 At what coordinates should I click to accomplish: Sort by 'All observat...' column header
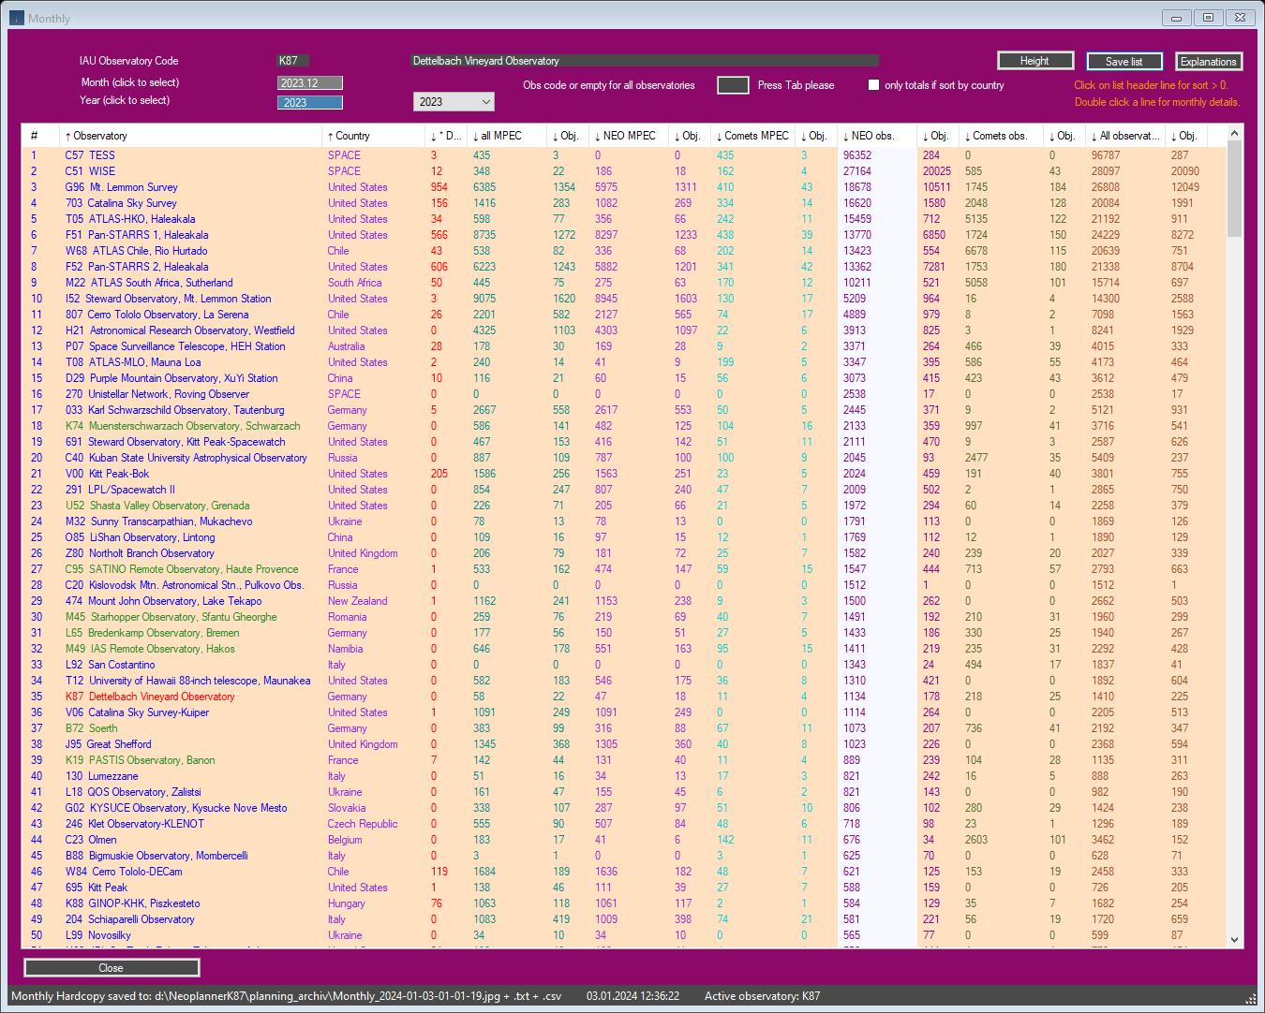tap(1125, 136)
